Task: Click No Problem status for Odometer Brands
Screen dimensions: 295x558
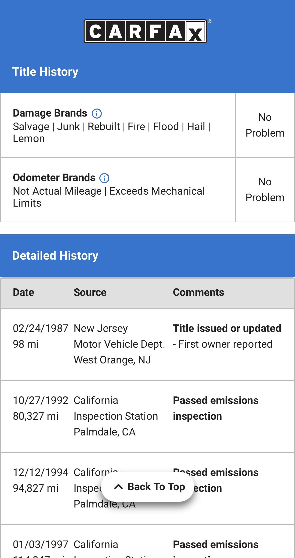Action: (x=265, y=190)
